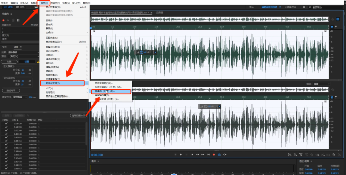Click the red record button in transport
Image resolution: width=346 pixels, height=175 pixels.
click(214, 155)
